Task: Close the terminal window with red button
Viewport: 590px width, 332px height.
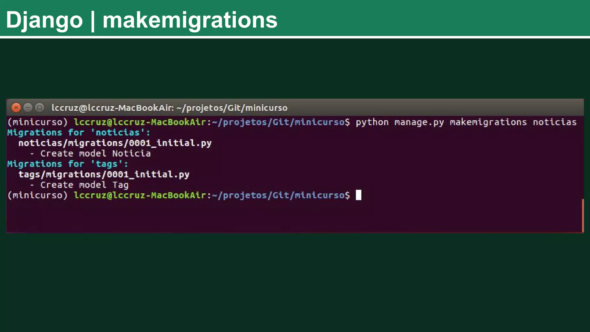Action: coord(16,107)
